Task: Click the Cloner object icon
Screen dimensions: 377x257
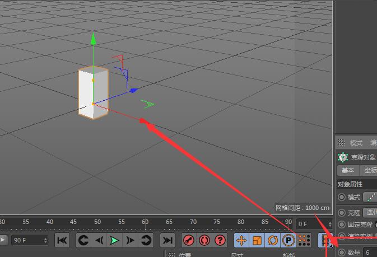Action: [x=343, y=157]
